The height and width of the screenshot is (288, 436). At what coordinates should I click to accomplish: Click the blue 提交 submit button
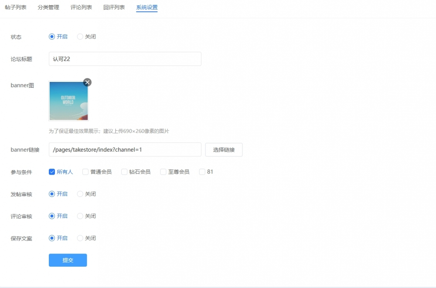tap(68, 260)
